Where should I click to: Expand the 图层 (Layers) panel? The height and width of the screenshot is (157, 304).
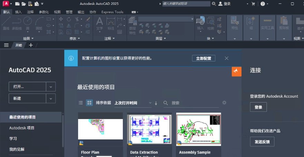coord(161,39)
